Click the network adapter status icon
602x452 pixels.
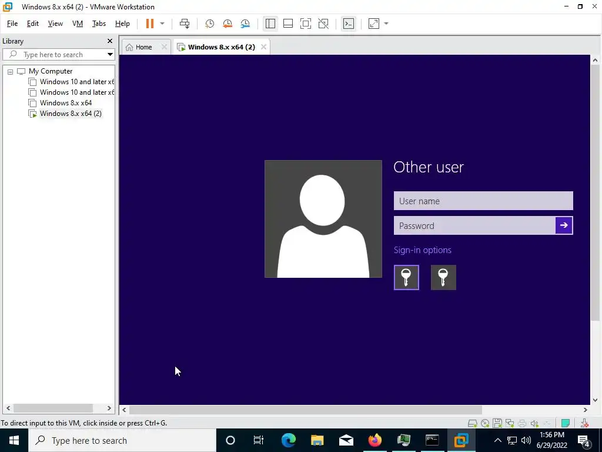(510, 423)
